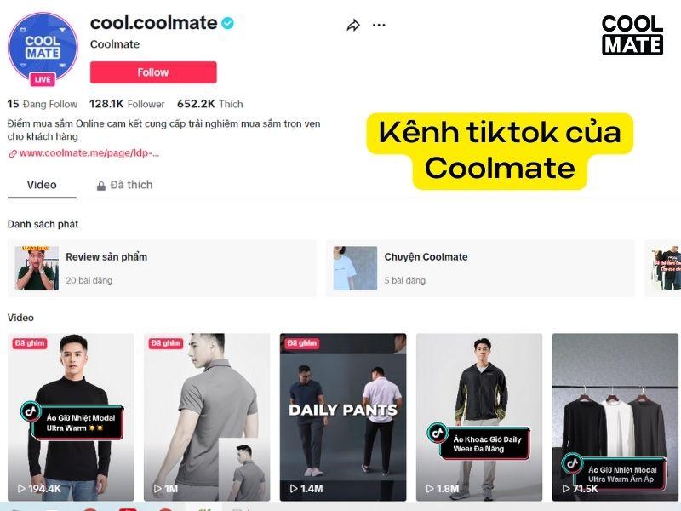View the 128.1K Follower list
Screen dimensions: 681x511
point(127,104)
